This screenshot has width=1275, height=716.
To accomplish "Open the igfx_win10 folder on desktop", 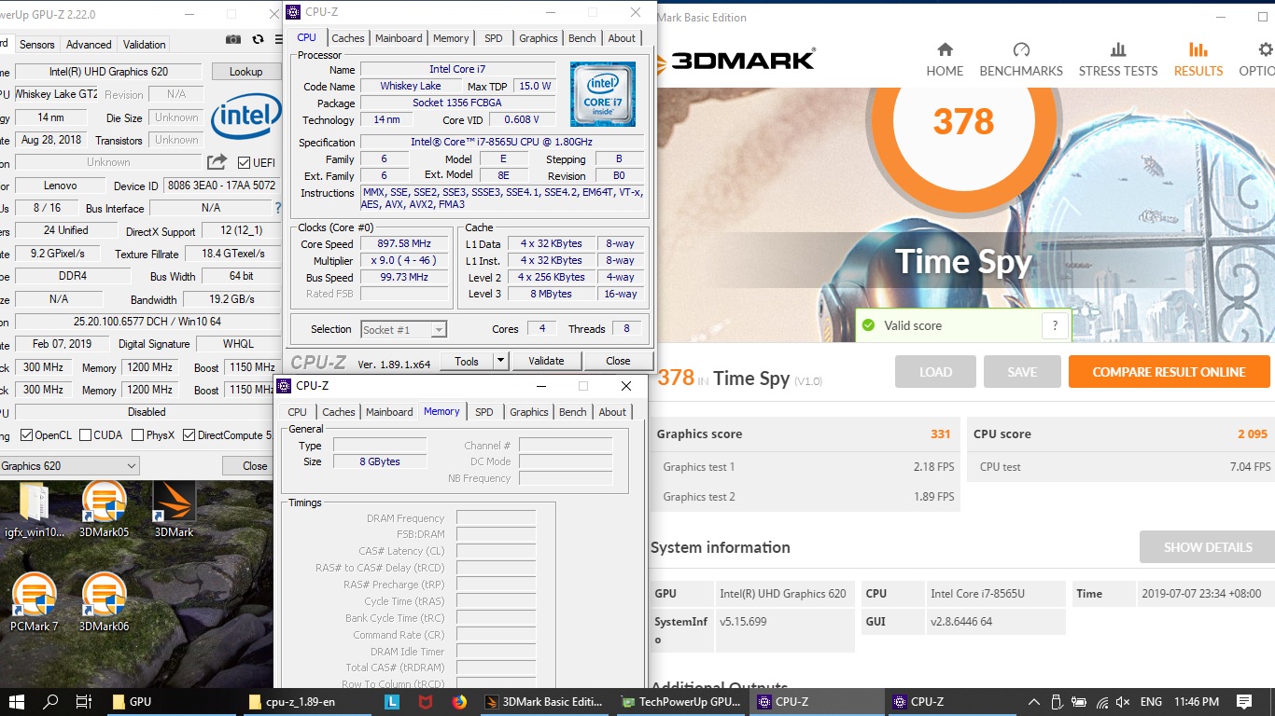I will pos(34,511).
